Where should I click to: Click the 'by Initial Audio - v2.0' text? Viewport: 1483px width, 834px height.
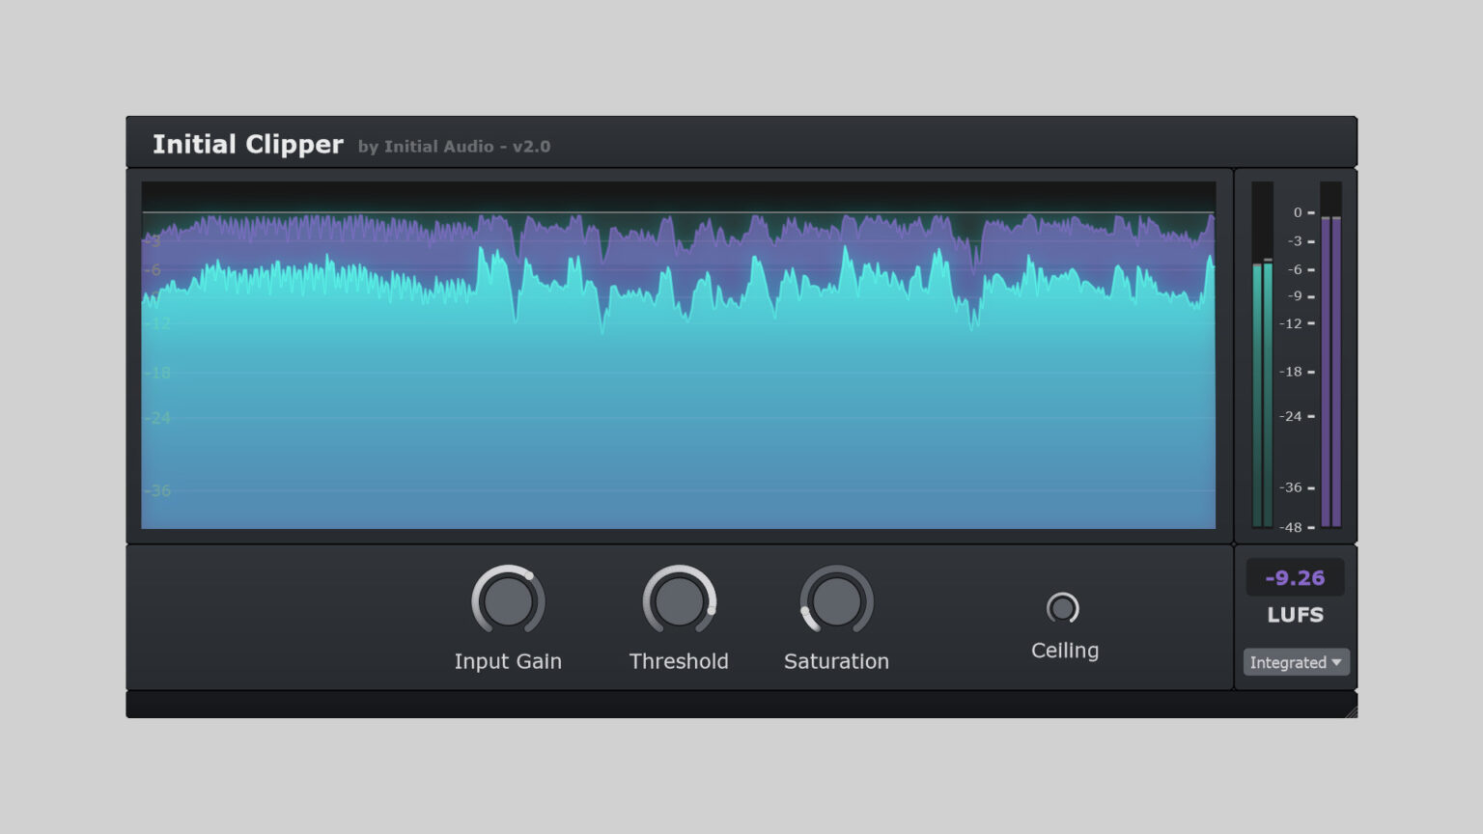point(454,147)
